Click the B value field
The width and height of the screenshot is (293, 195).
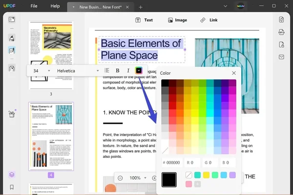[x=228, y=162]
